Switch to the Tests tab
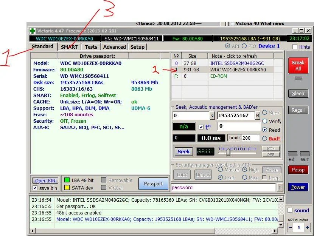 tap(91, 47)
